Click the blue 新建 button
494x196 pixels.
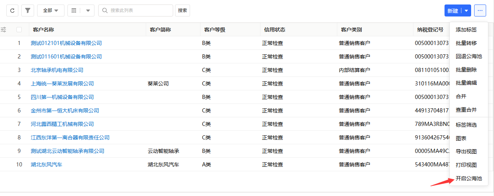453,10
